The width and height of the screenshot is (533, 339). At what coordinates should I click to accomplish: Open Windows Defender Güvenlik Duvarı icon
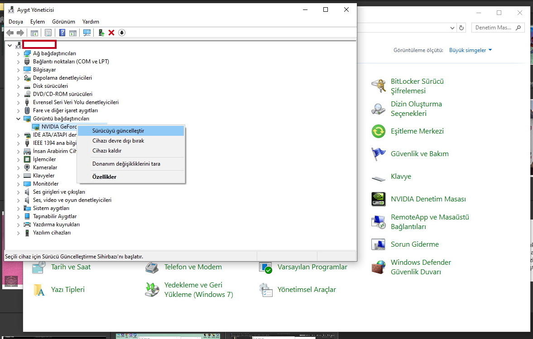coord(378,267)
